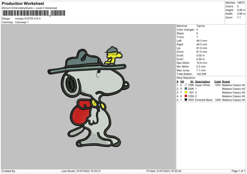
Task: Click 'Printed: 01/07/2023' footer text
Action: pos(164,171)
